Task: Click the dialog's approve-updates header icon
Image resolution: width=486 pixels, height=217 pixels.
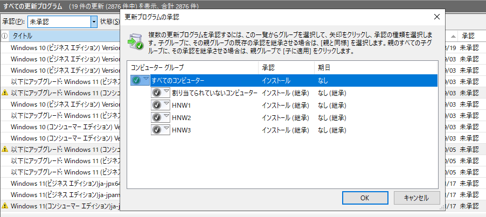Action: [x=136, y=41]
